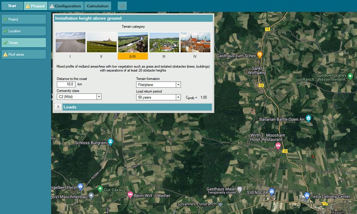Click the Sundown Valley Ranch green pin
This screenshot has height=214, width=357.
[350, 76]
